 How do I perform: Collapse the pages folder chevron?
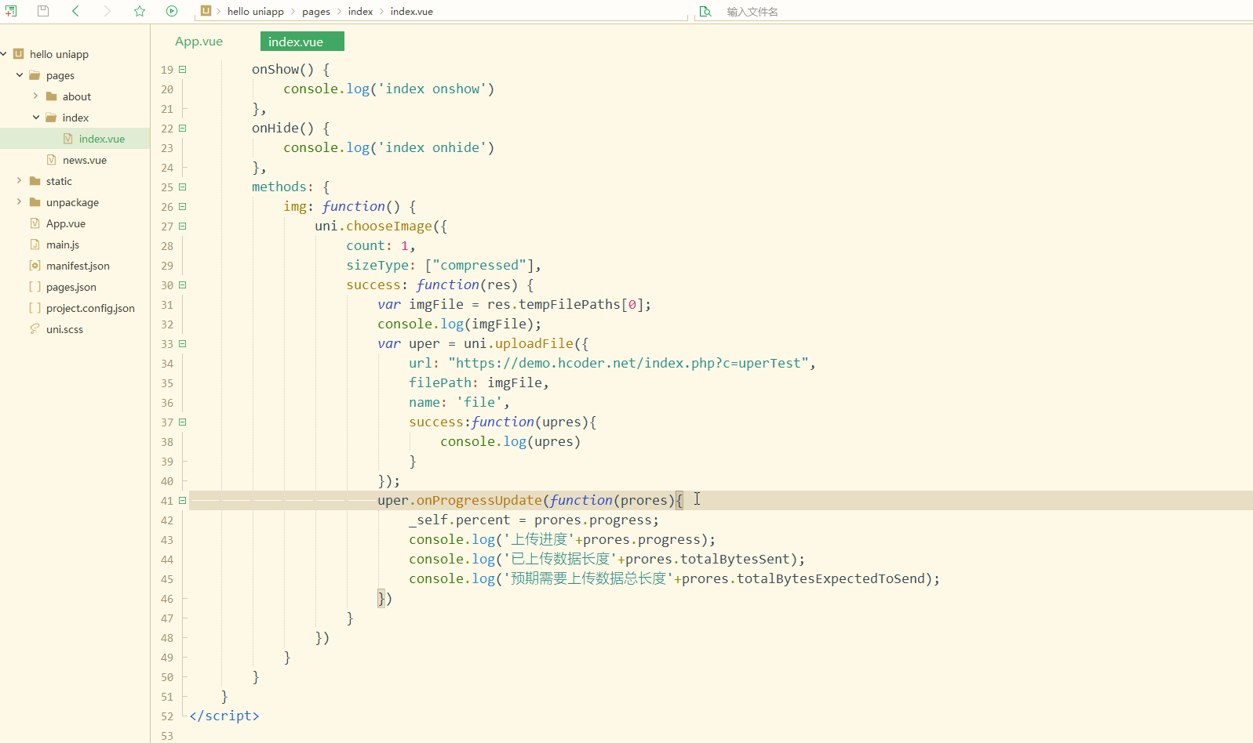pyautogui.click(x=20, y=75)
